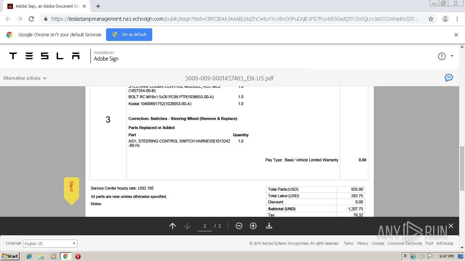Select the Tax value 76.32
This screenshot has width=465, height=261.
[358, 215]
